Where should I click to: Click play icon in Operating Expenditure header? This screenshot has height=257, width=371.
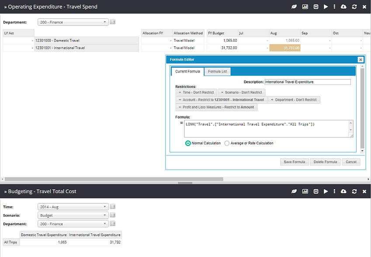326,7
